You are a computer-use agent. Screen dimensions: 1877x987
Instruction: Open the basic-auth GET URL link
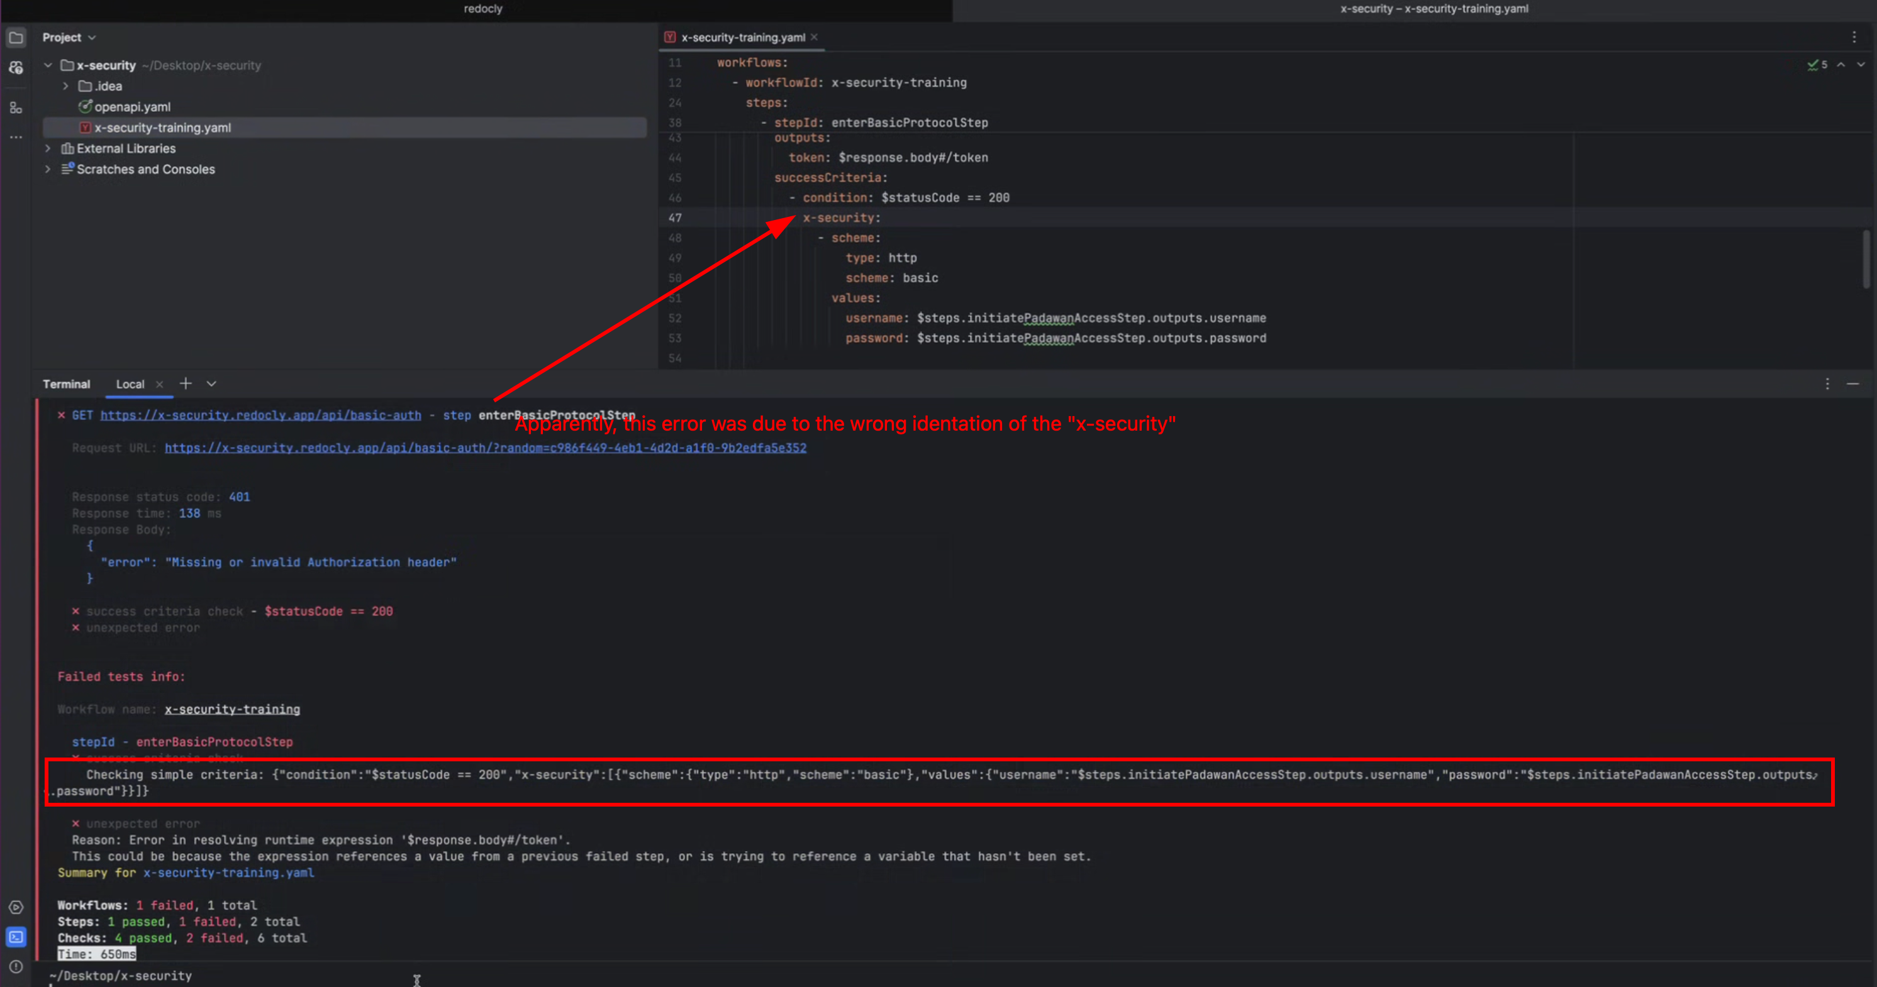(x=261, y=415)
